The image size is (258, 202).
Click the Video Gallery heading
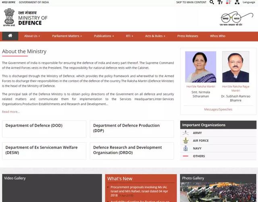[x=15, y=178]
